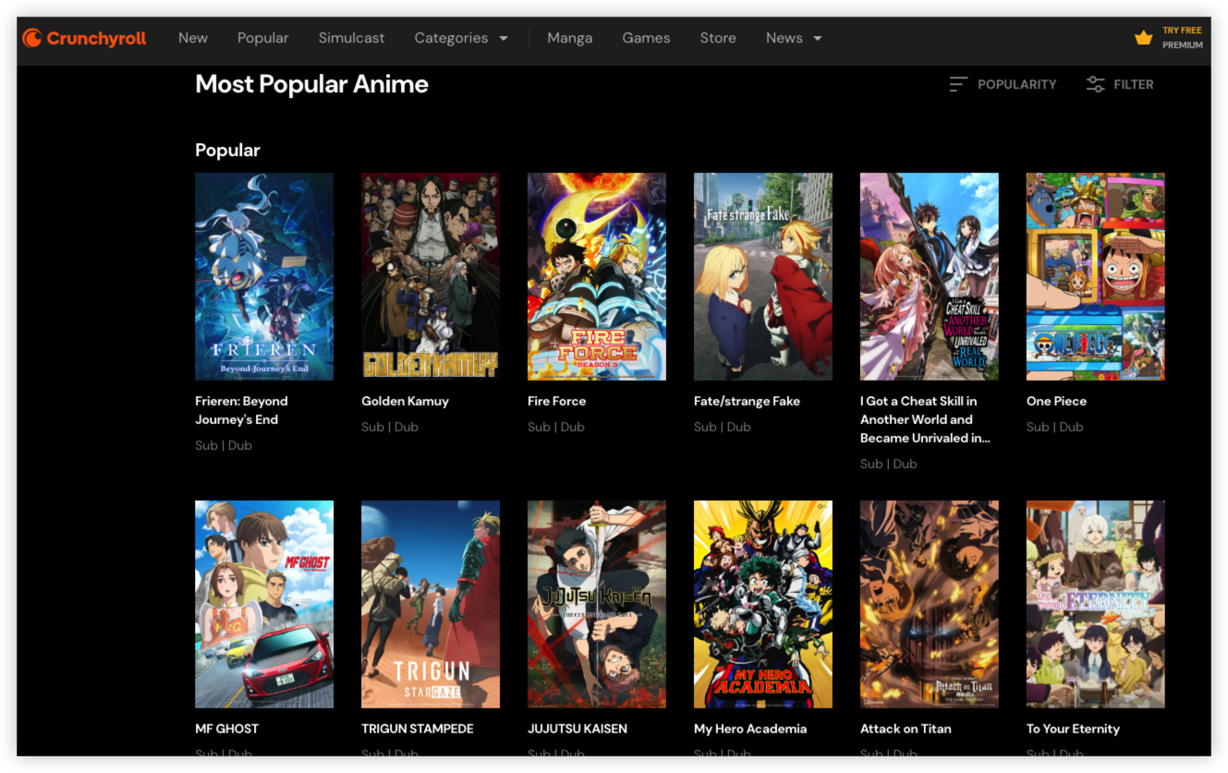This screenshot has height=773, width=1228.
Task: Go to Simulcast page
Action: coord(352,38)
